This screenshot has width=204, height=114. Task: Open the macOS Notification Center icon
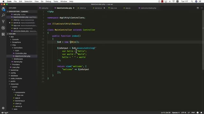[200, 1]
